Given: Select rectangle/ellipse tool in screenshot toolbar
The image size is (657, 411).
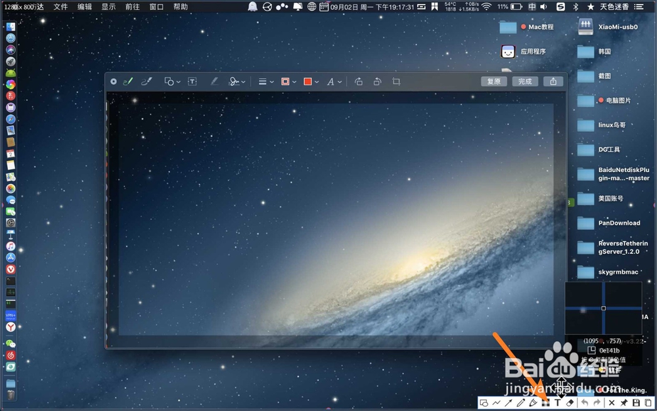Looking at the screenshot, I should (484, 403).
